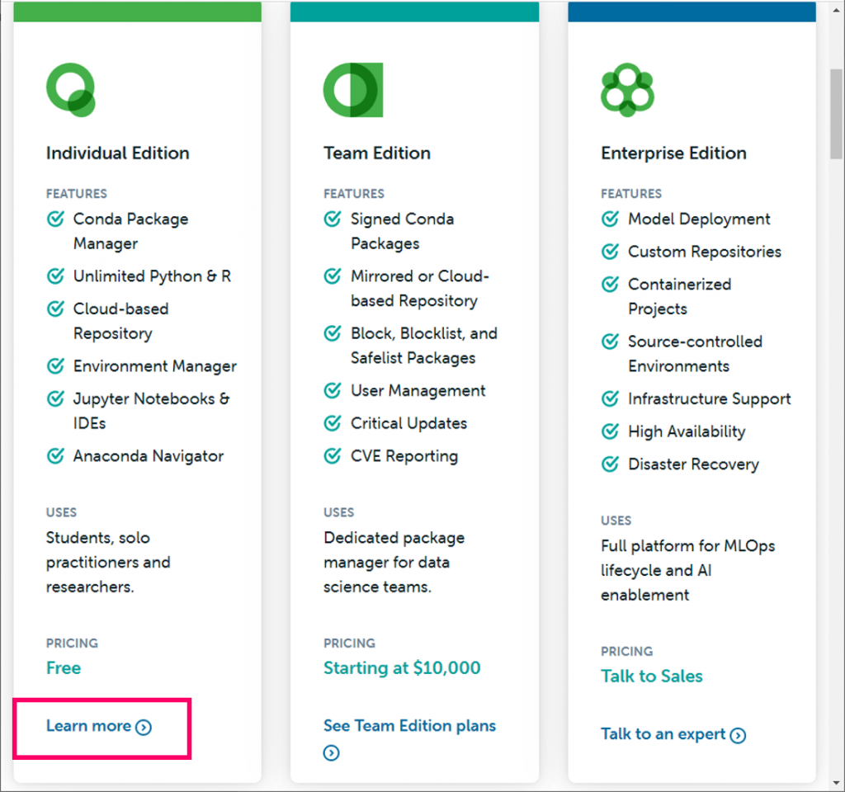Click the vertical scrollbar thumb
Image resolution: width=845 pixels, height=792 pixels.
click(836, 111)
